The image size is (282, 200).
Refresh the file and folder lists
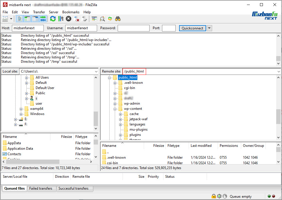coord(53,19)
